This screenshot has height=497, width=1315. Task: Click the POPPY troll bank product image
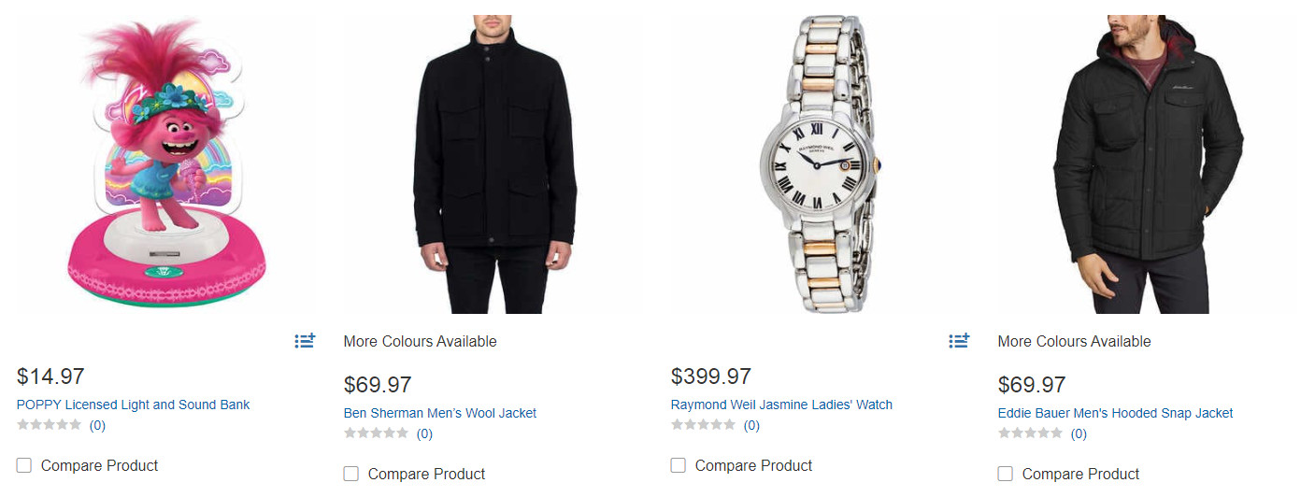tap(157, 164)
